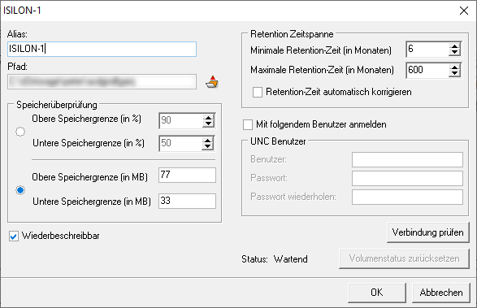Enable Retention-Zeit automatisch korrigieren checkbox
The width and height of the screenshot is (477, 308).
coord(258,92)
